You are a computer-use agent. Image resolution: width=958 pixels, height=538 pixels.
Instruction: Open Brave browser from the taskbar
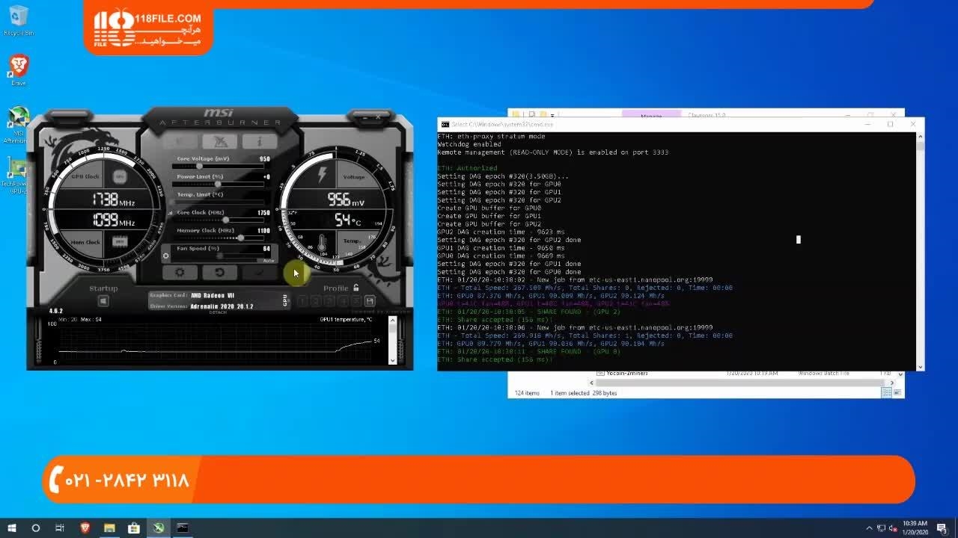click(x=85, y=528)
